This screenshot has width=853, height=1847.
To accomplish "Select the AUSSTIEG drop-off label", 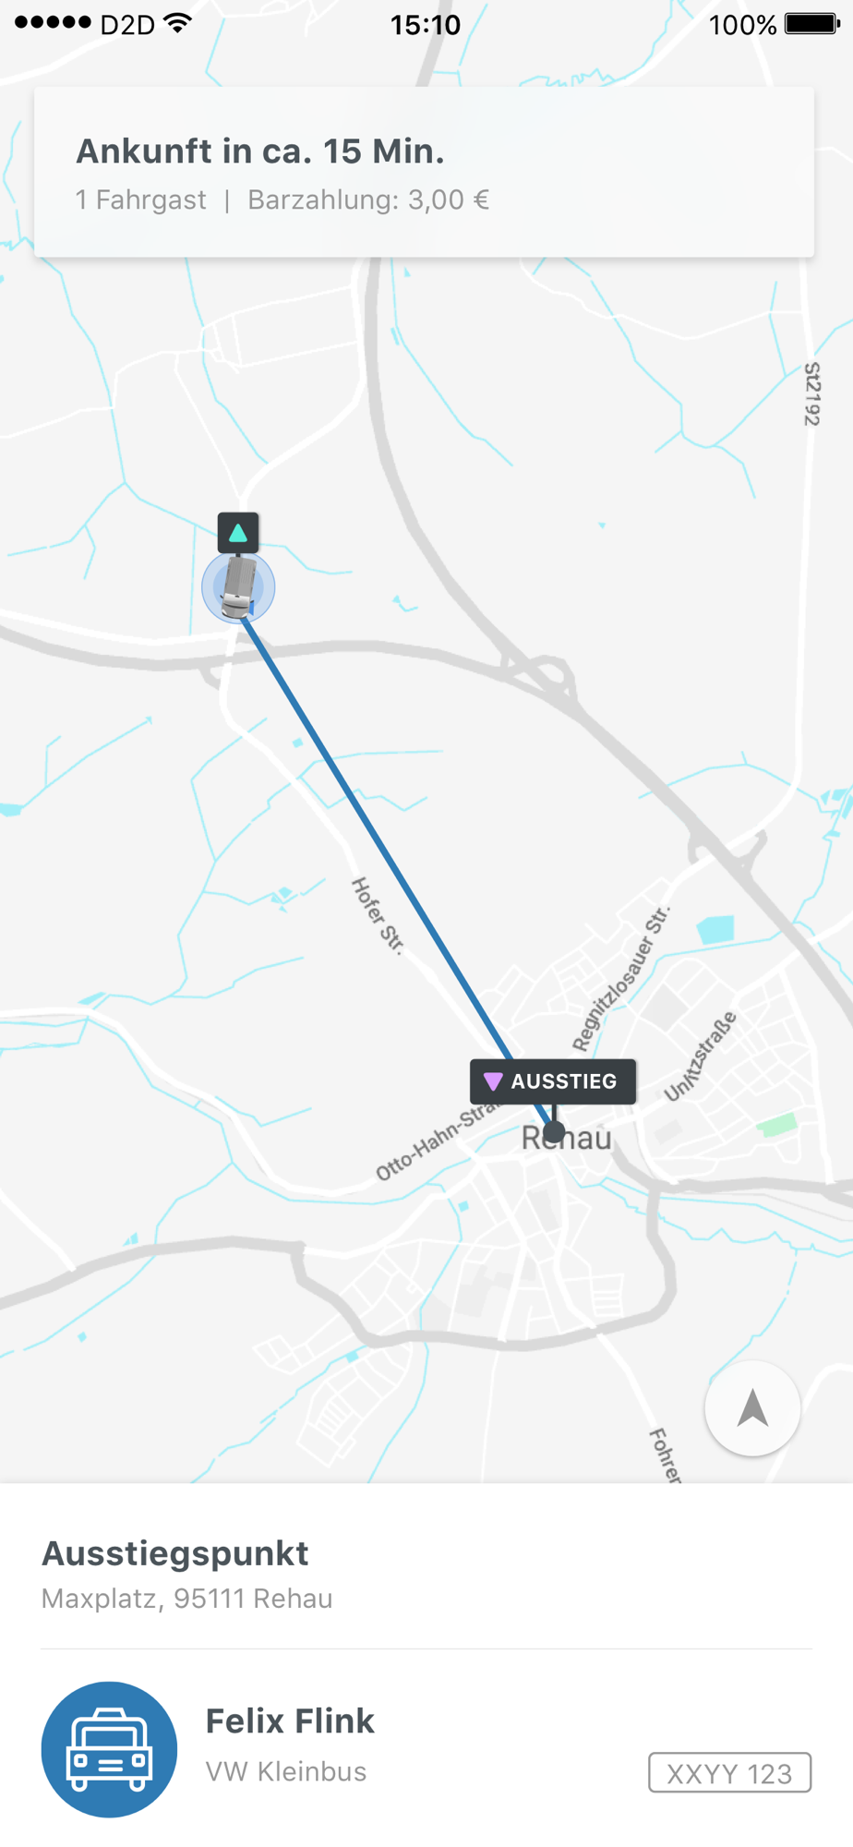I will pyautogui.click(x=553, y=1081).
